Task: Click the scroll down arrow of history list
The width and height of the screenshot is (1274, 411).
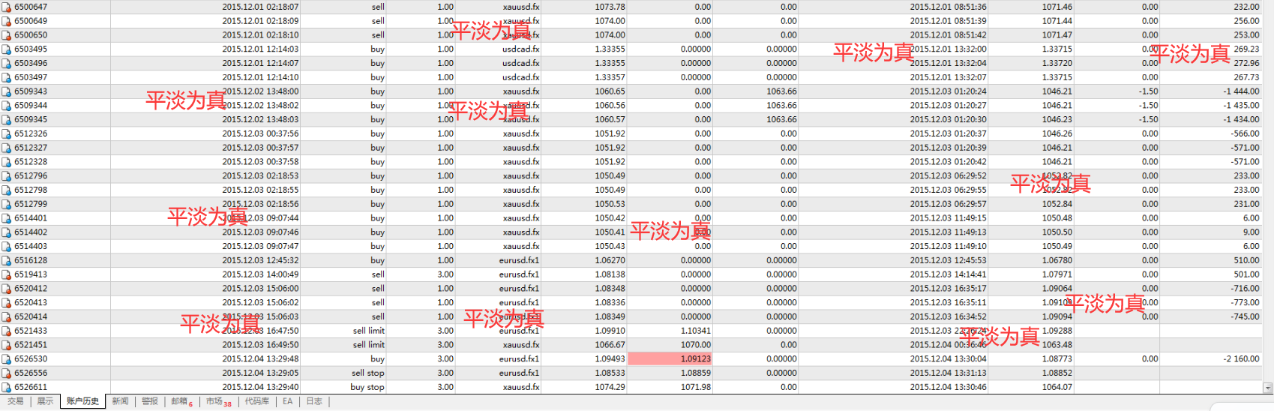Action: pyautogui.click(x=1268, y=388)
